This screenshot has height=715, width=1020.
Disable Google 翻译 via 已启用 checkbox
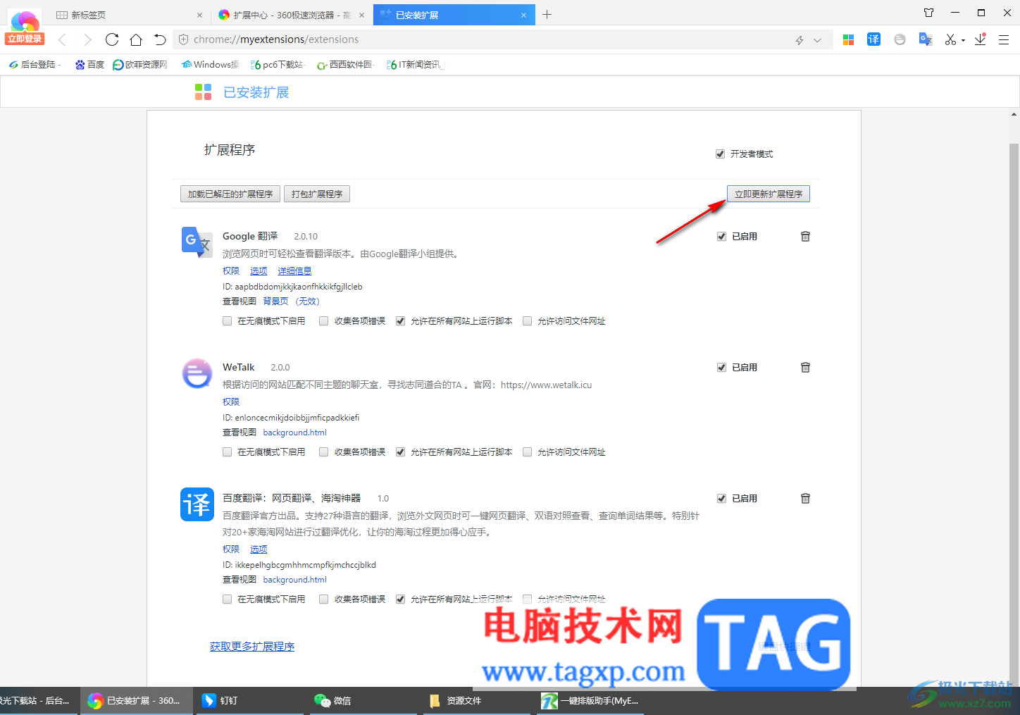[721, 237]
